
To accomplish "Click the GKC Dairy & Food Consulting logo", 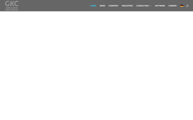I will point(12,6).
